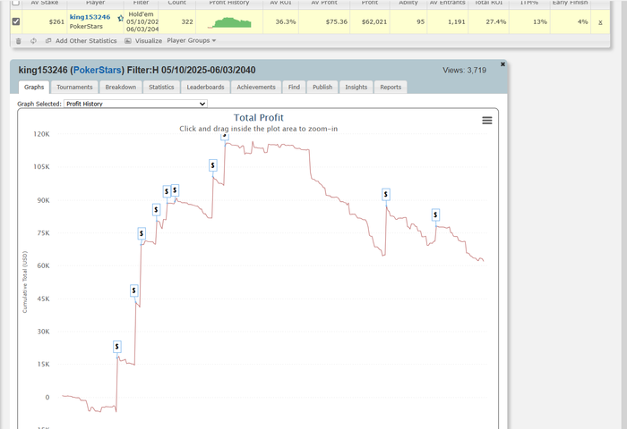Click the $ marker at the 75K level
The image size is (627, 429).
142,233
